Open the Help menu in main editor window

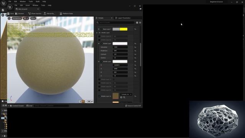[x=44, y=2]
